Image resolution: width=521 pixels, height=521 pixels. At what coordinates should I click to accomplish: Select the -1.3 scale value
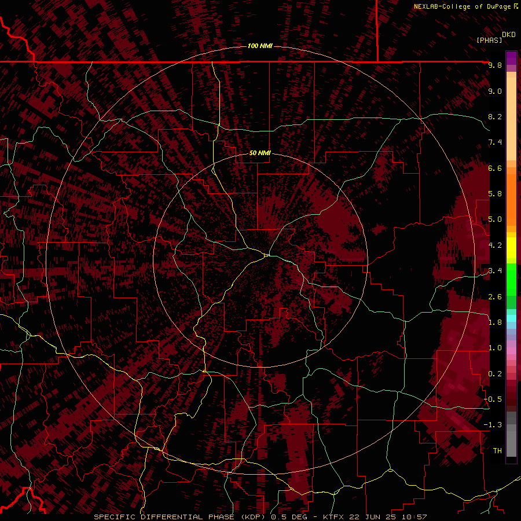tap(493, 425)
